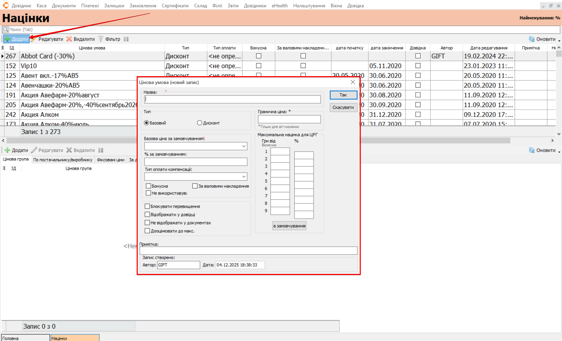Image resolution: width=562 pixels, height=341 pixels.
Task: Open Тип оплати компенсації dropdown
Action: tap(244, 177)
